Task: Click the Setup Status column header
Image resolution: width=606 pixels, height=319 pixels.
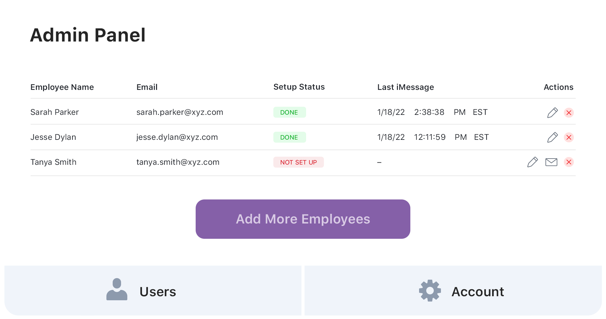Action: coord(299,87)
